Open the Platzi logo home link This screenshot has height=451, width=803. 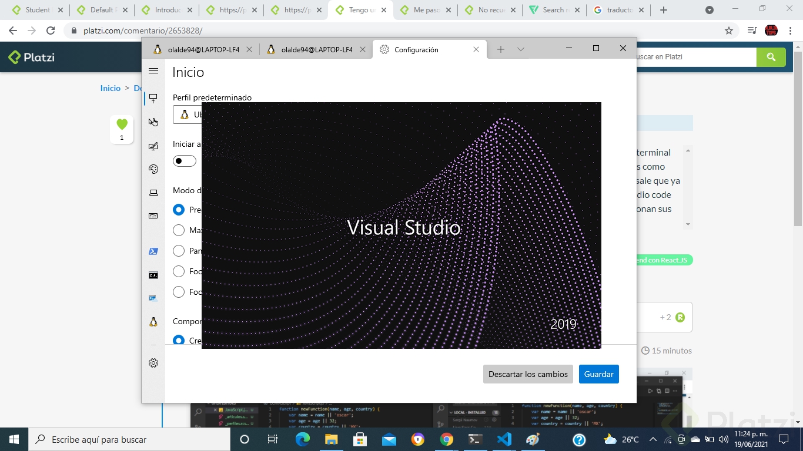coord(31,57)
